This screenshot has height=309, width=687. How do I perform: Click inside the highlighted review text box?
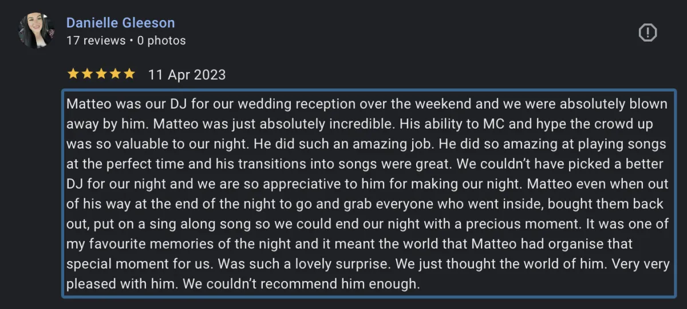click(369, 193)
